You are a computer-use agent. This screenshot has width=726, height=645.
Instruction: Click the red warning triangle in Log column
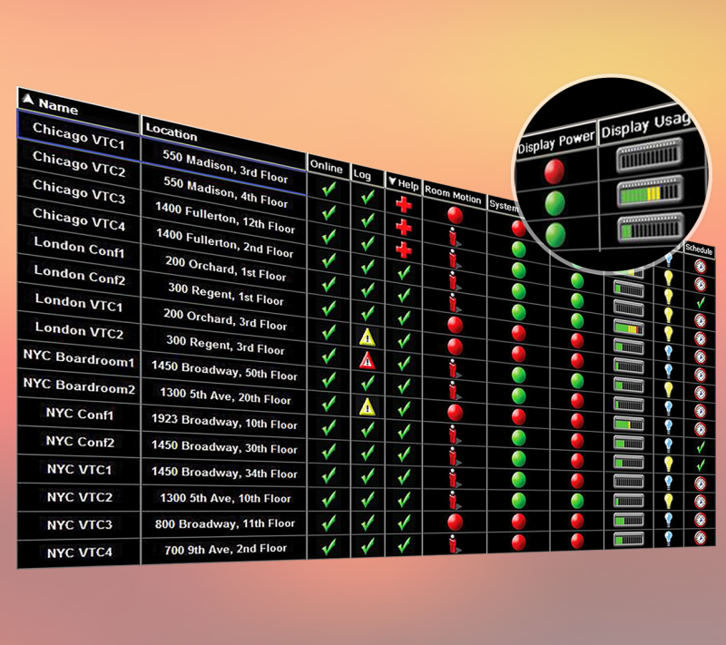tap(368, 361)
